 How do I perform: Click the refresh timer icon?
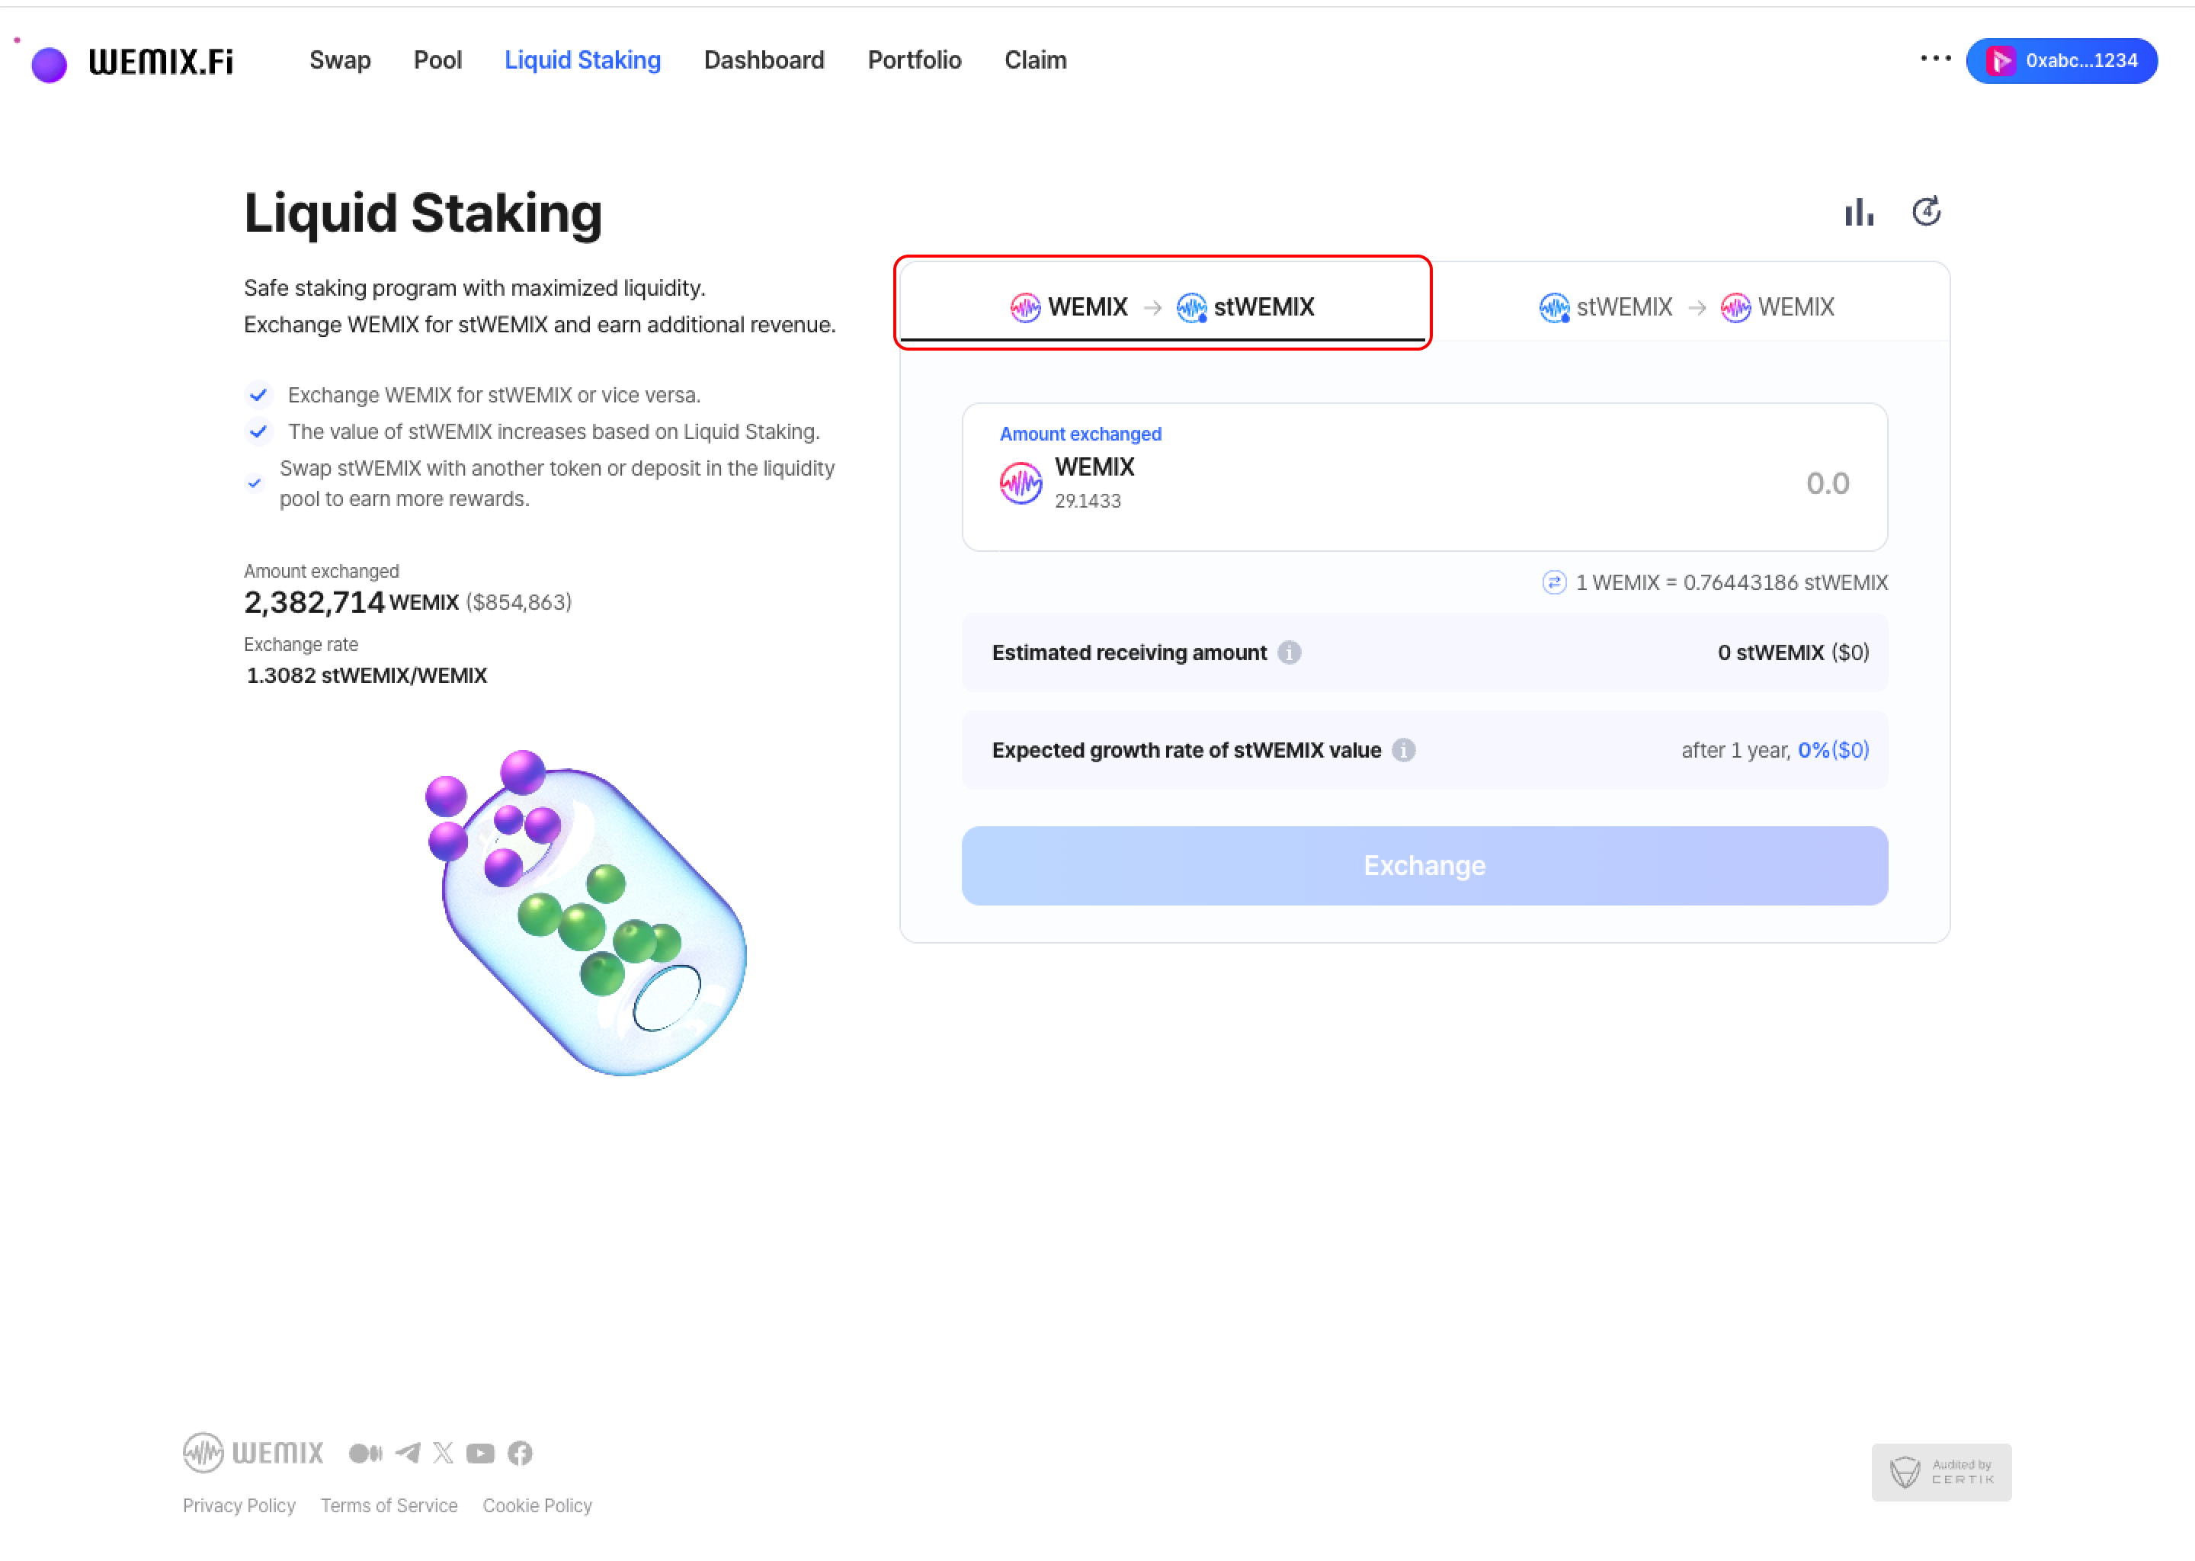point(1926,211)
